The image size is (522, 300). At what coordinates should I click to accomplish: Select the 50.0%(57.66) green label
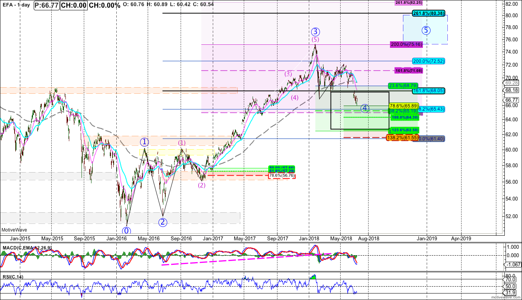(x=282, y=168)
